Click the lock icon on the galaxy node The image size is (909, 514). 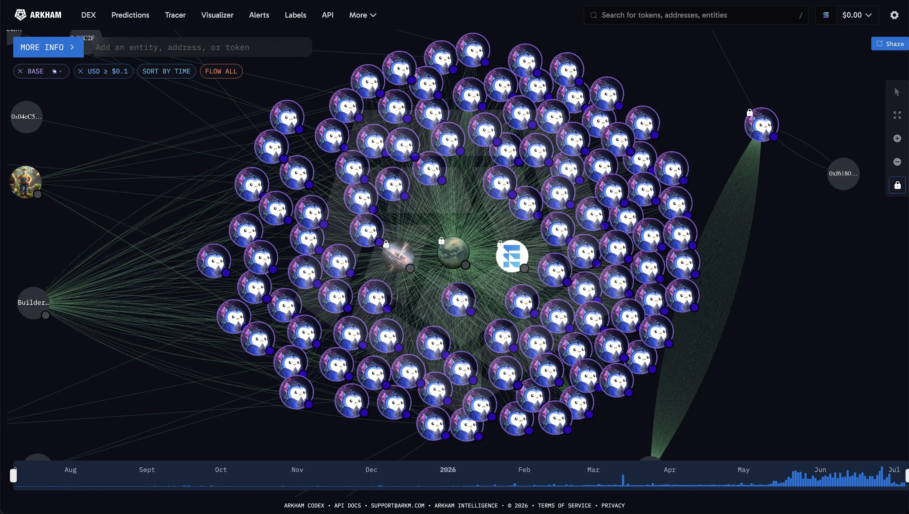[x=386, y=244]
